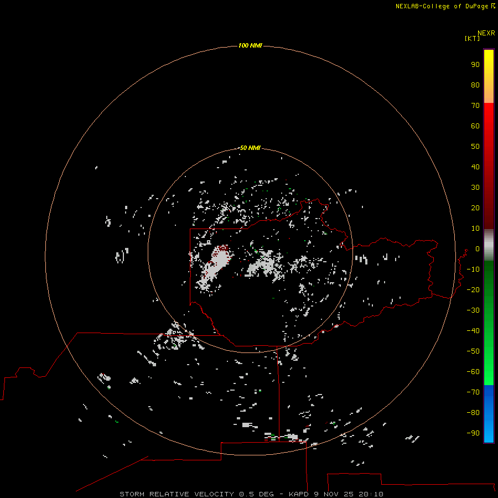
Task: Click the -40 value on the velocity scale
Action: 473,331
